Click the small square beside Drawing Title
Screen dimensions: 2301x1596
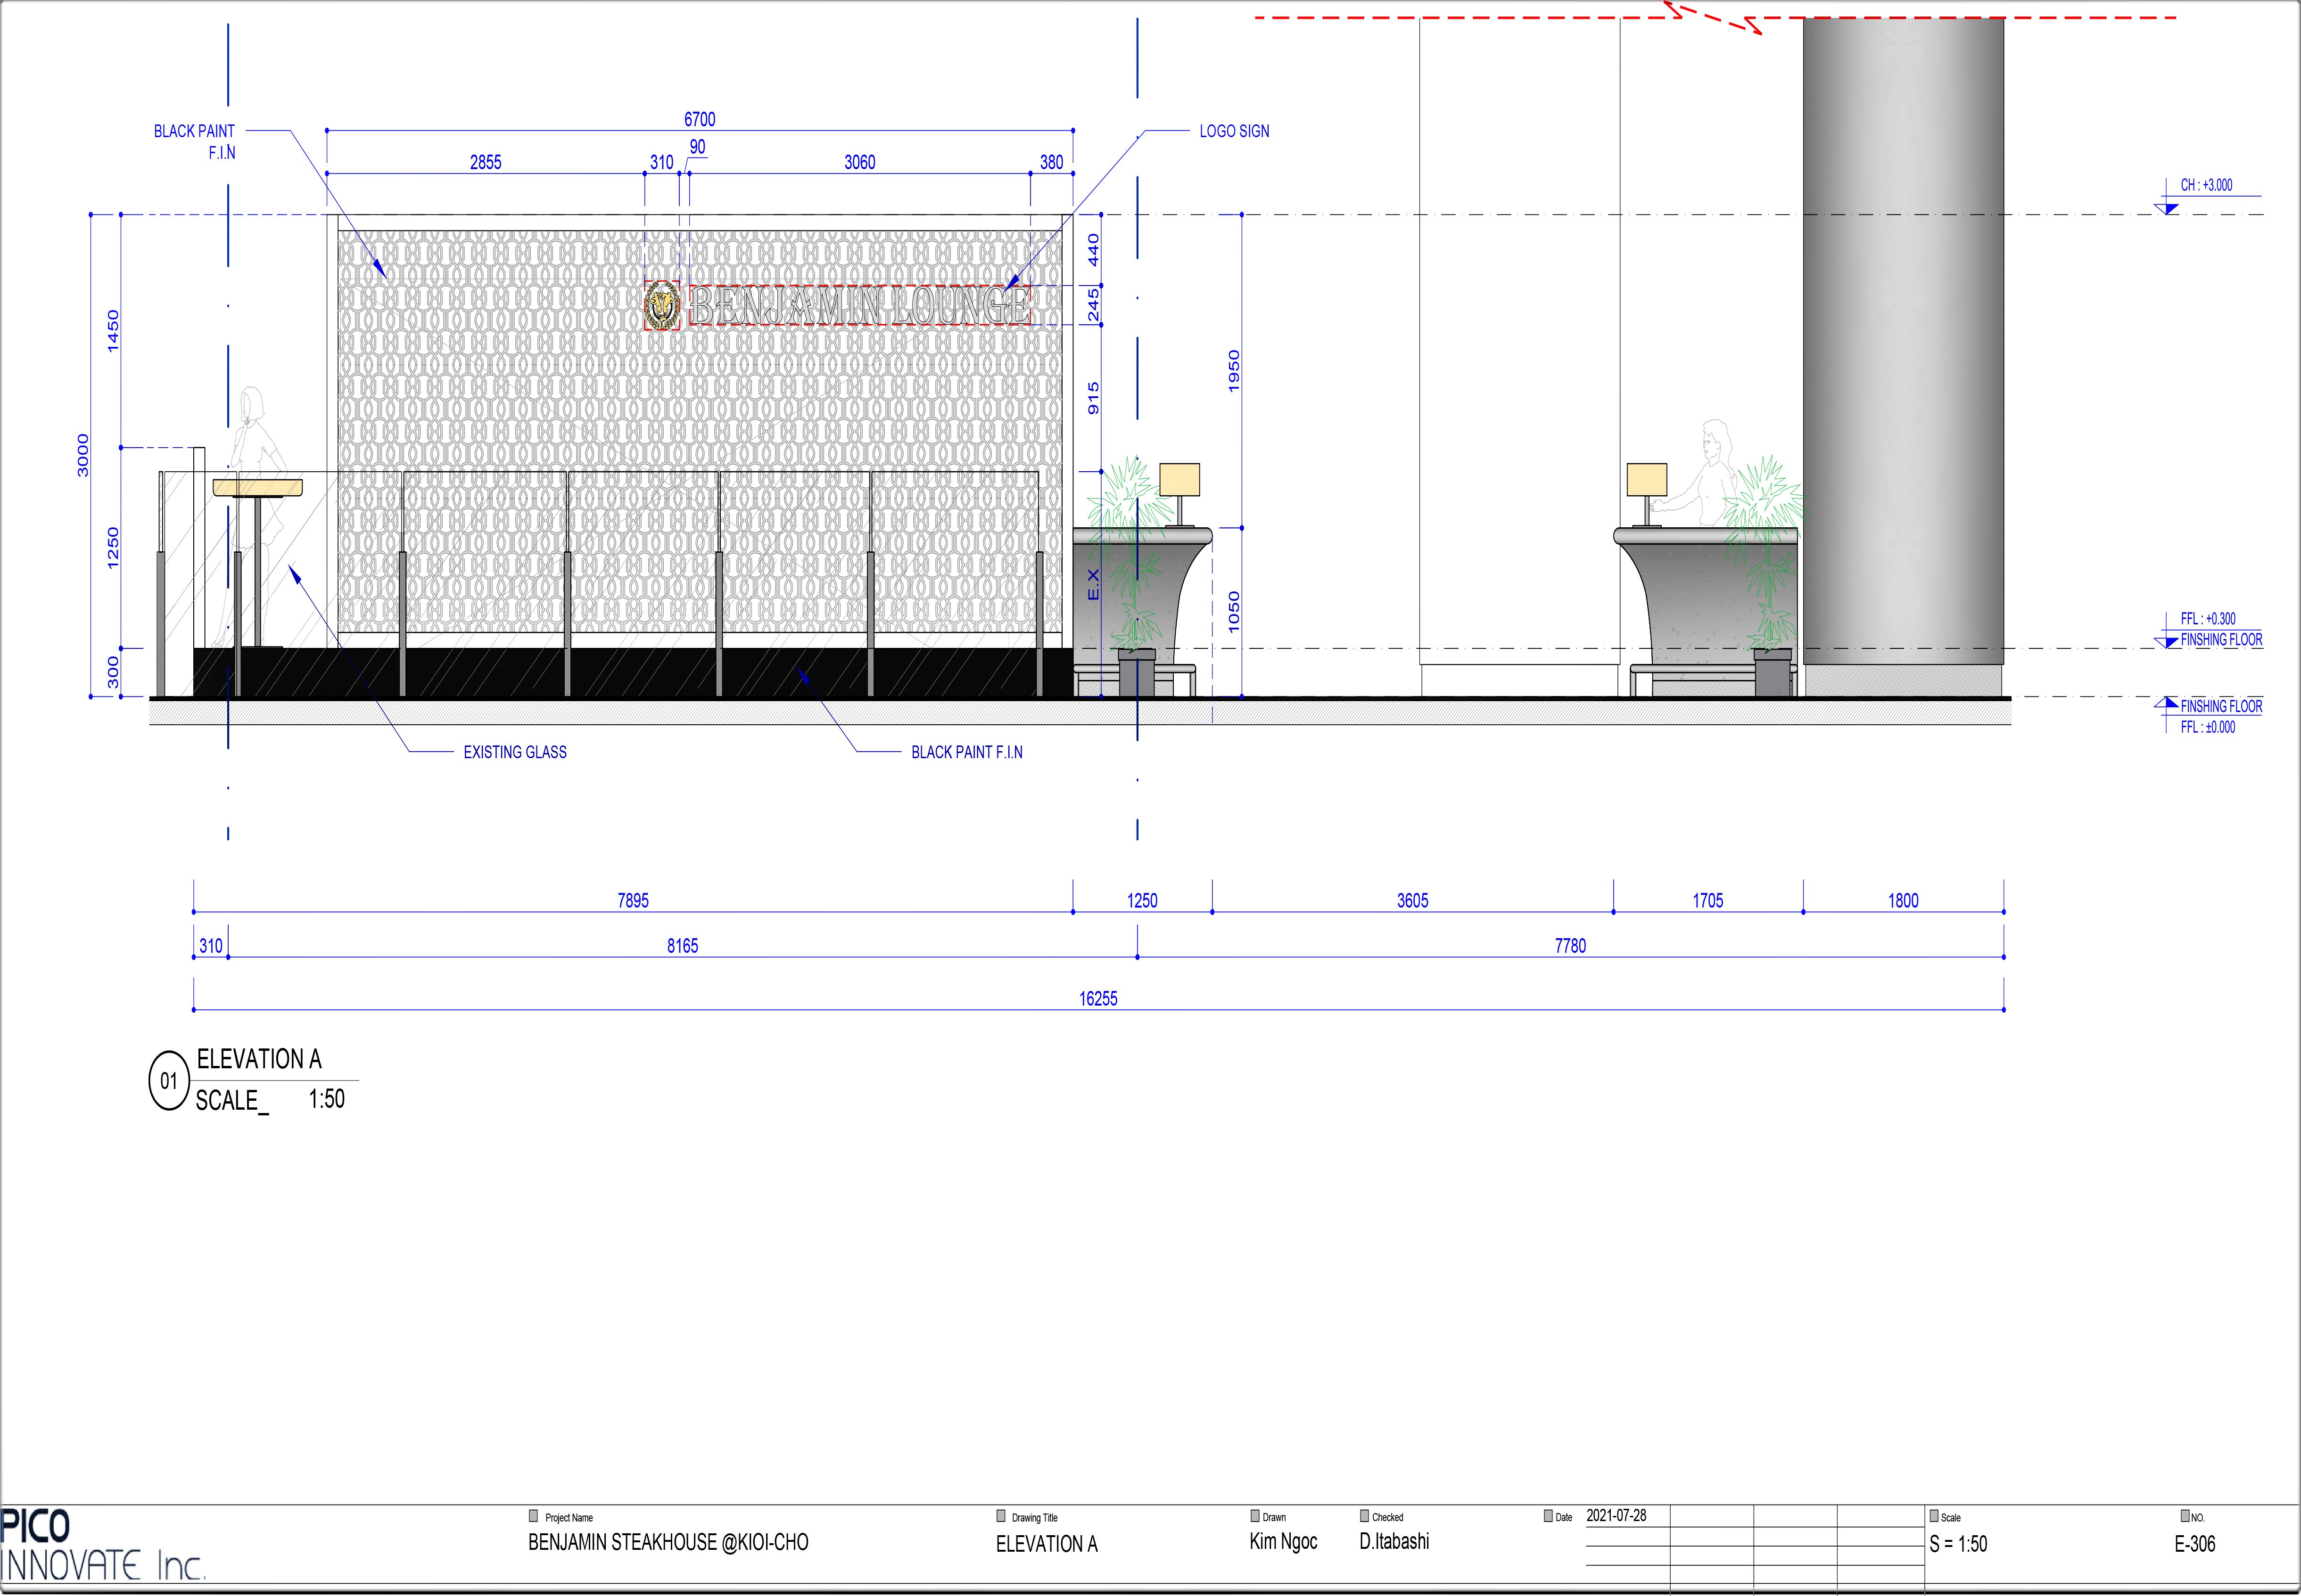pyautogui.click(x=1000, y=1516)
